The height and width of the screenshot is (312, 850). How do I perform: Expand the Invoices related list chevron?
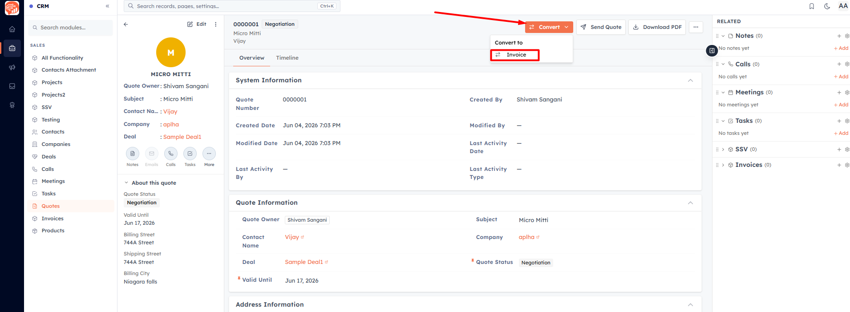tap(723, 165)
